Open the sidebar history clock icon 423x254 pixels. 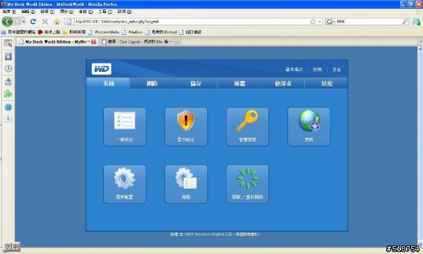click(8, 69)
